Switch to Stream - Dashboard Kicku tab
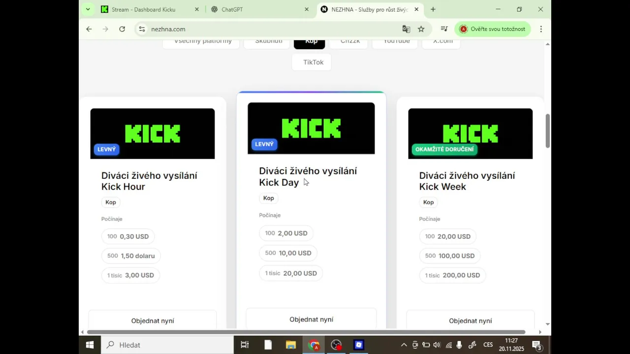The image size is (630, 354). click(x=143, y=9)
